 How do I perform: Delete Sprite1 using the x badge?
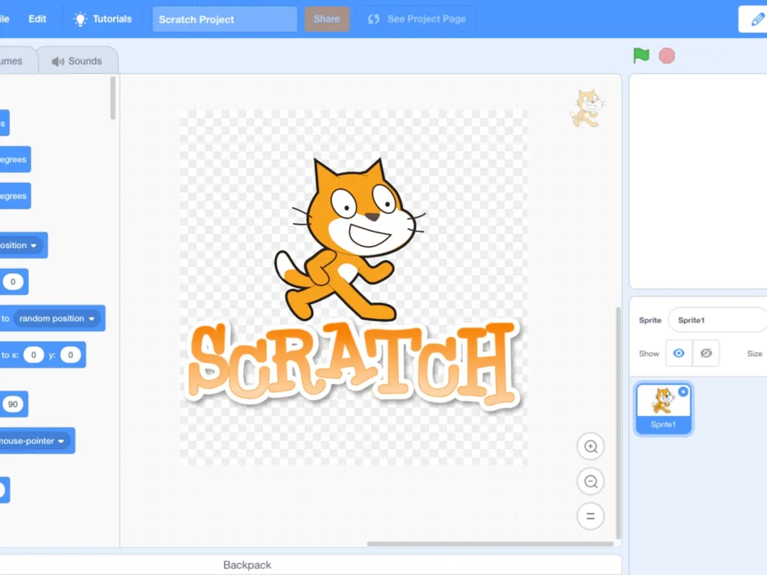[x=683, y=392]
